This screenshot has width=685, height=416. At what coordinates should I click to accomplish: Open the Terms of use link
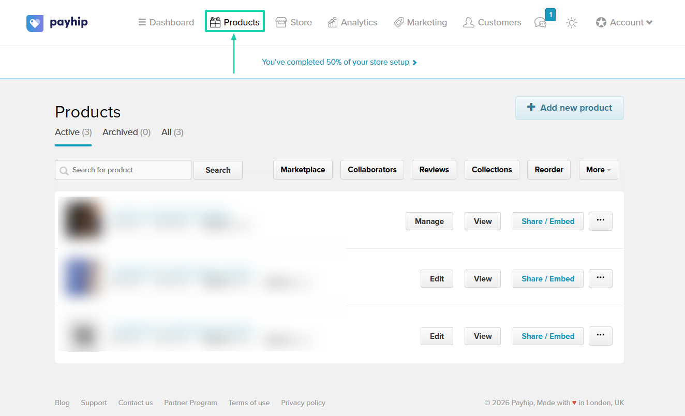249,403
